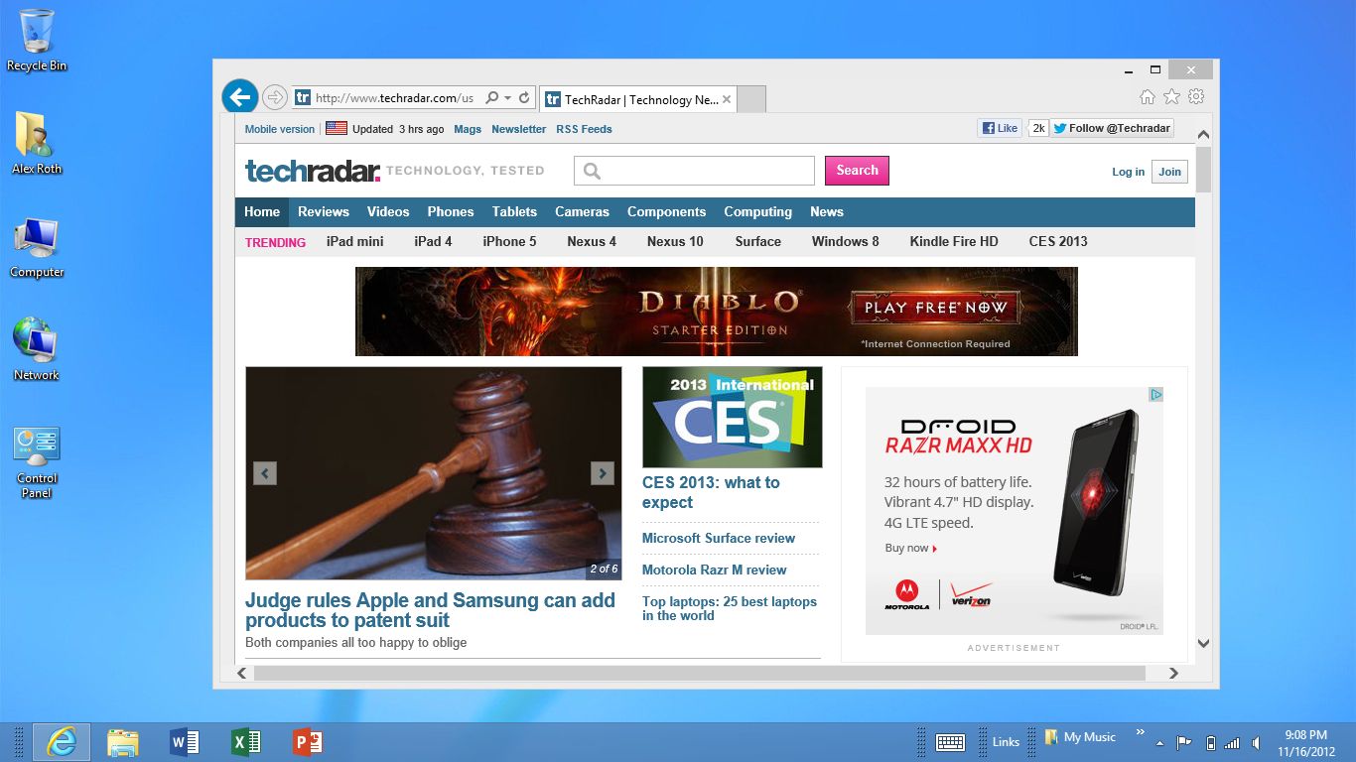Show hidden tray icons arrow

pyautogui.click(x=1158, y=742)
